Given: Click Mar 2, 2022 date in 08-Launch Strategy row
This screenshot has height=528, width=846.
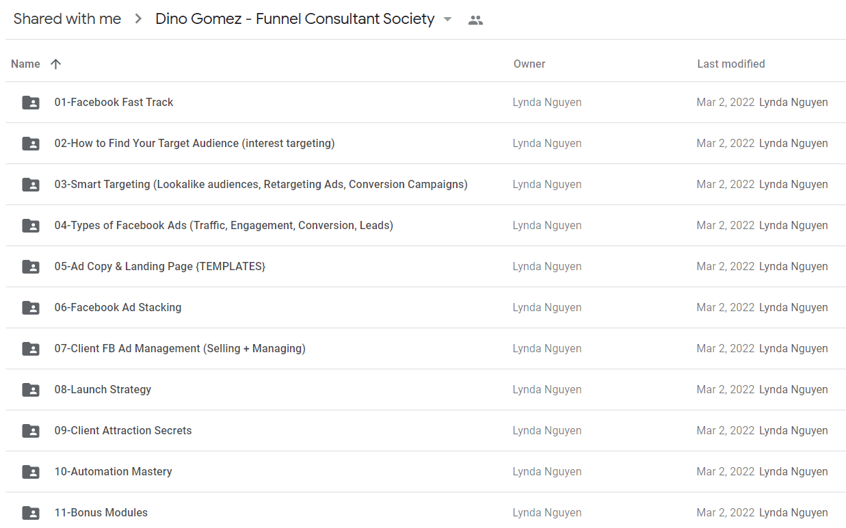Looking at the screenshot, I should tap(726, 389).
